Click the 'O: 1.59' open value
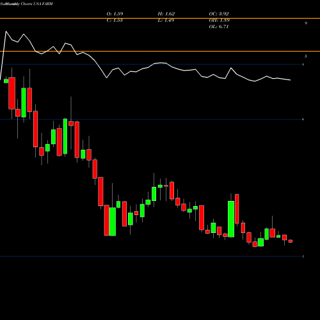 [115, 14]
